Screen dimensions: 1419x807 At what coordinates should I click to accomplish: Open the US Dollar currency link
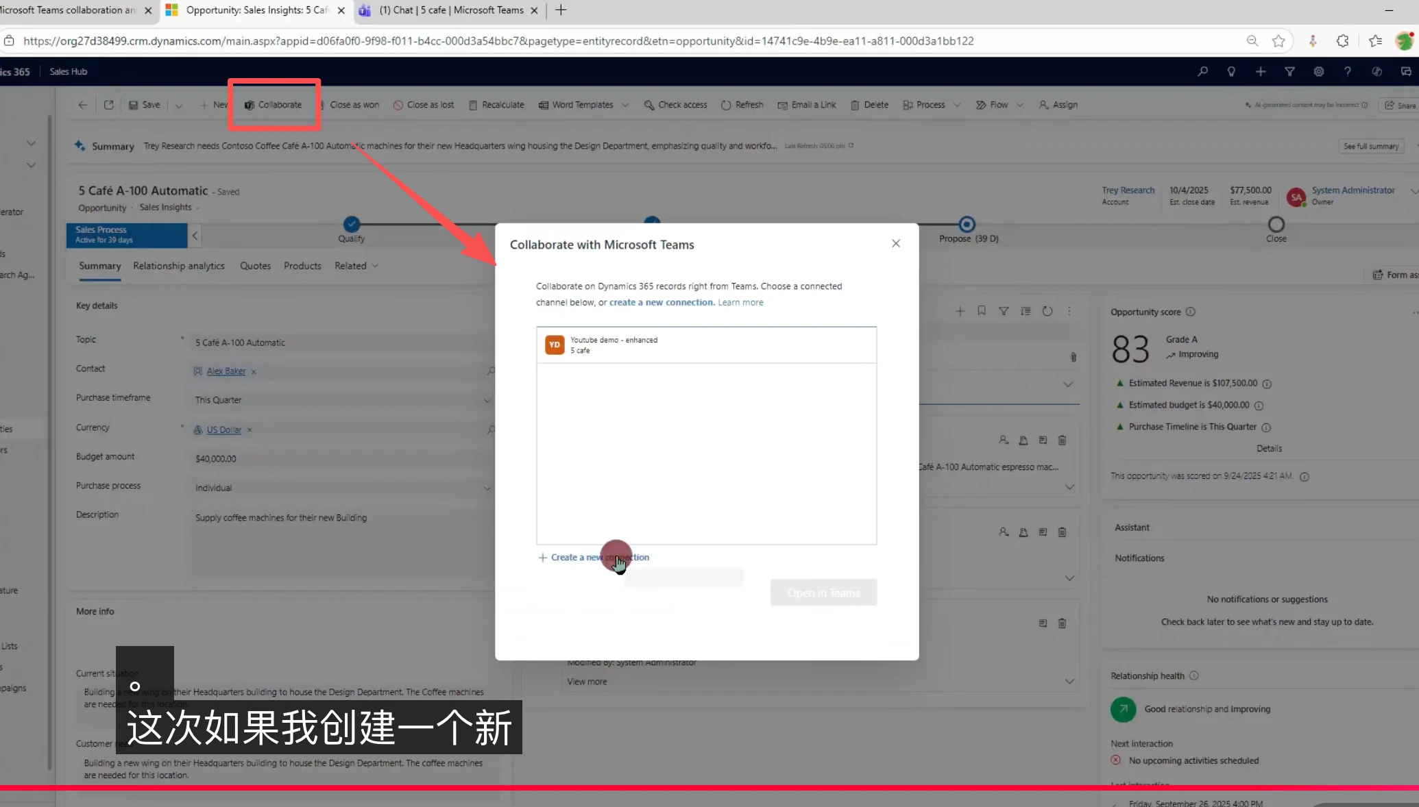click(x=224, y=430)
